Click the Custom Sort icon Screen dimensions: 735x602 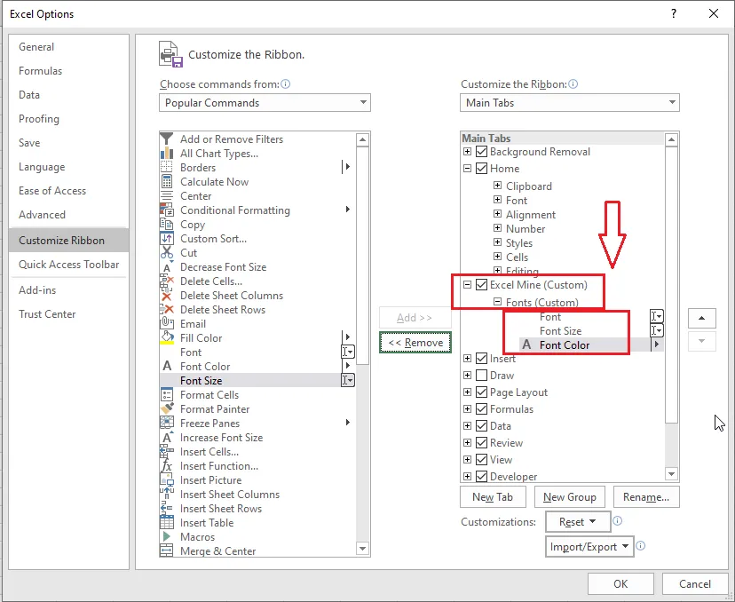click(x=166, y=238)
